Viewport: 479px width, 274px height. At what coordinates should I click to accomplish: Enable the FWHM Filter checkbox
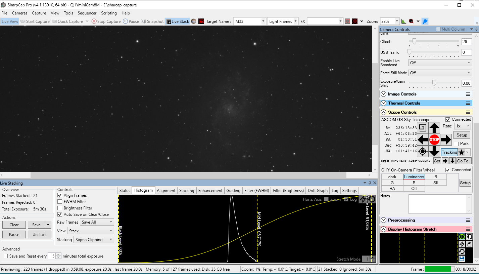coord(60,202)
